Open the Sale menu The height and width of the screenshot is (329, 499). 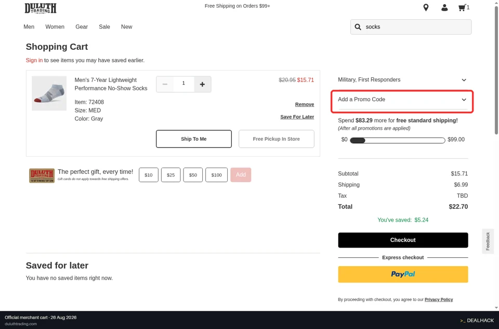pyautogui.click(x=104, y=27)
